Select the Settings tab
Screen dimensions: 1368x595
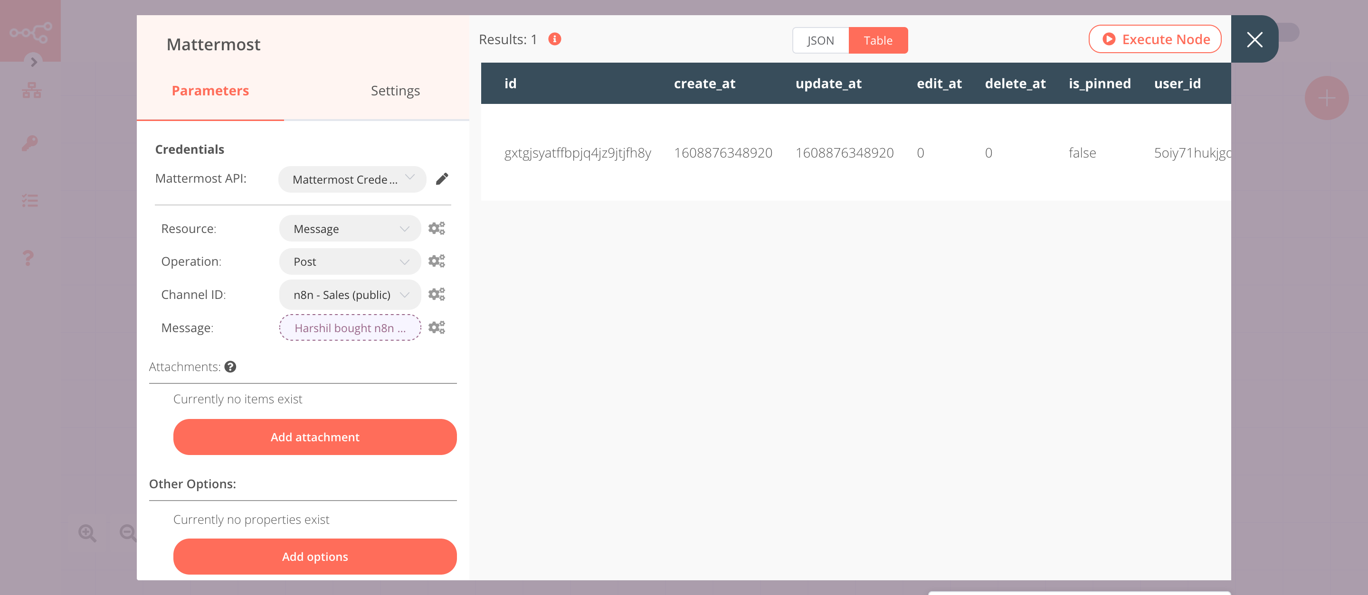pyautogui.click(x=394, y=90)
